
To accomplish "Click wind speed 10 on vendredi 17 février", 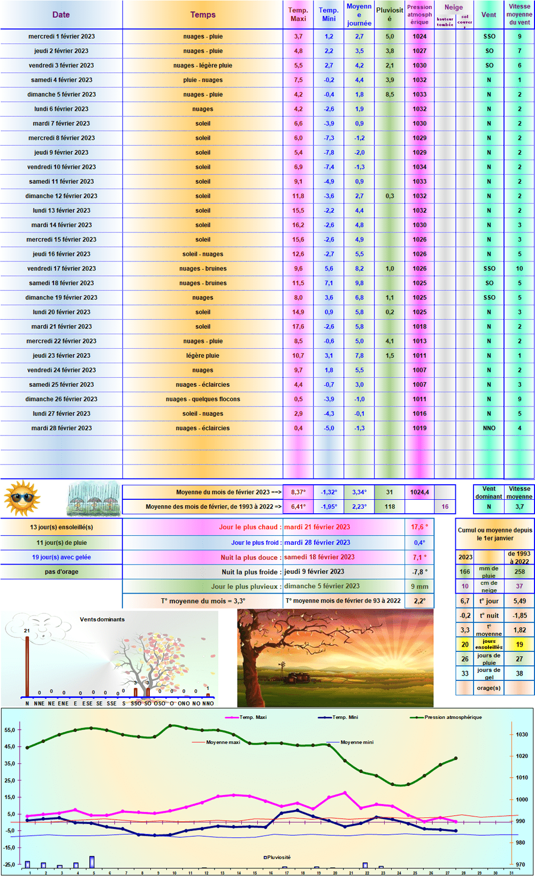I will coord(519,268).
